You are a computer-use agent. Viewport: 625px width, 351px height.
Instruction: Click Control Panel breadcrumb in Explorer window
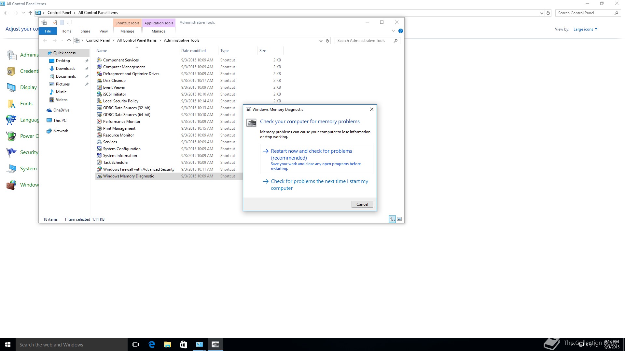point(98,41)
